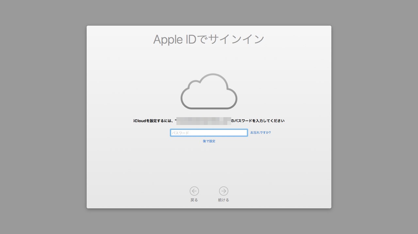Click the continue arrow icon (続ける)
Screen dimensions: 418x234
224,191
